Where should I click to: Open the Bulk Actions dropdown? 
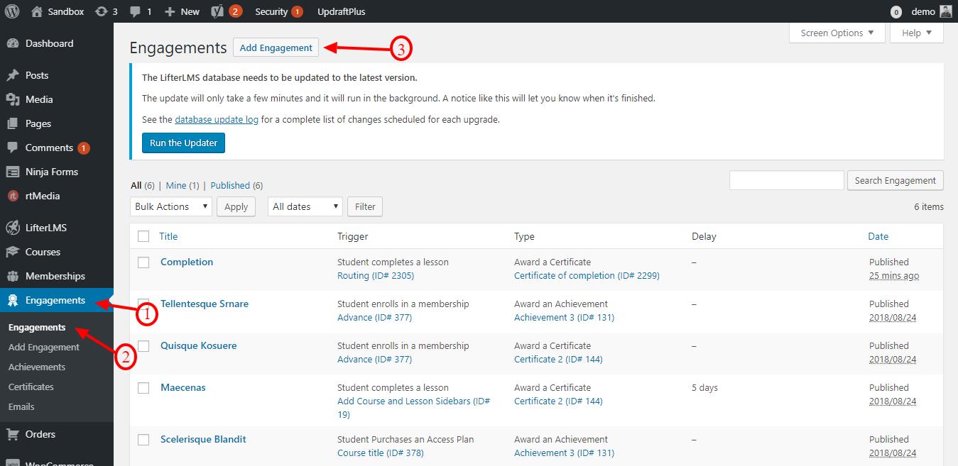click(x=171, y=206)
